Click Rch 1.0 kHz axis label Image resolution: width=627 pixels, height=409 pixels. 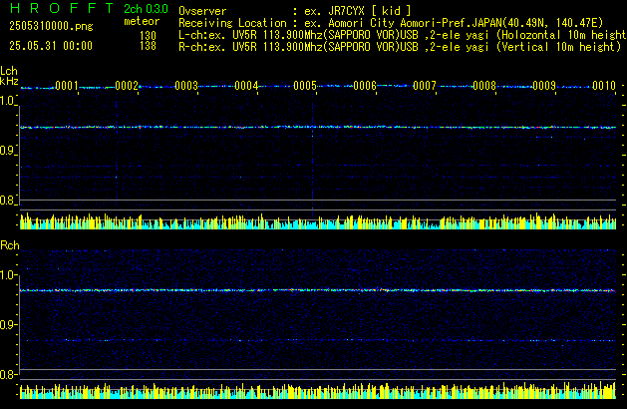[7, 275]
